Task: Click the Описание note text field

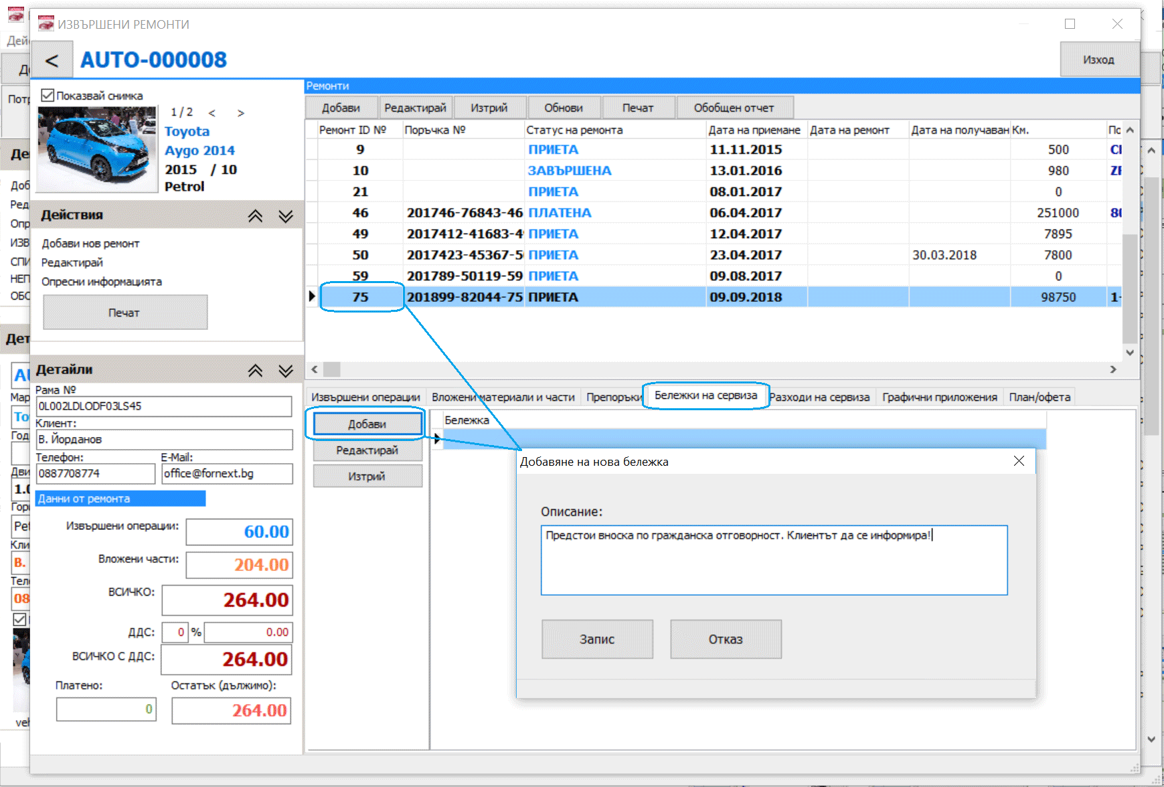Action: point(773,560)
